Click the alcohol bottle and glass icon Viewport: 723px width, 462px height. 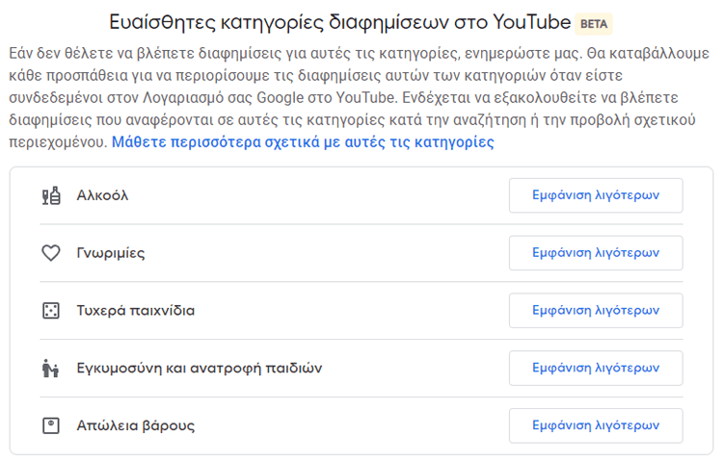point(51,195)
